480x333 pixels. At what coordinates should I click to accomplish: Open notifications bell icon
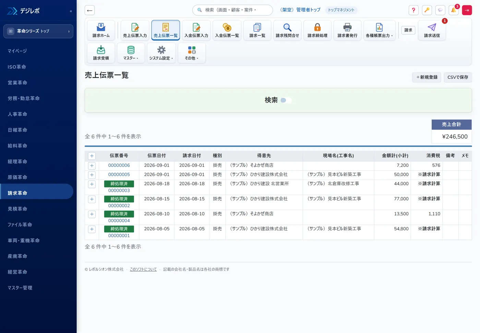tap(454, 10)
